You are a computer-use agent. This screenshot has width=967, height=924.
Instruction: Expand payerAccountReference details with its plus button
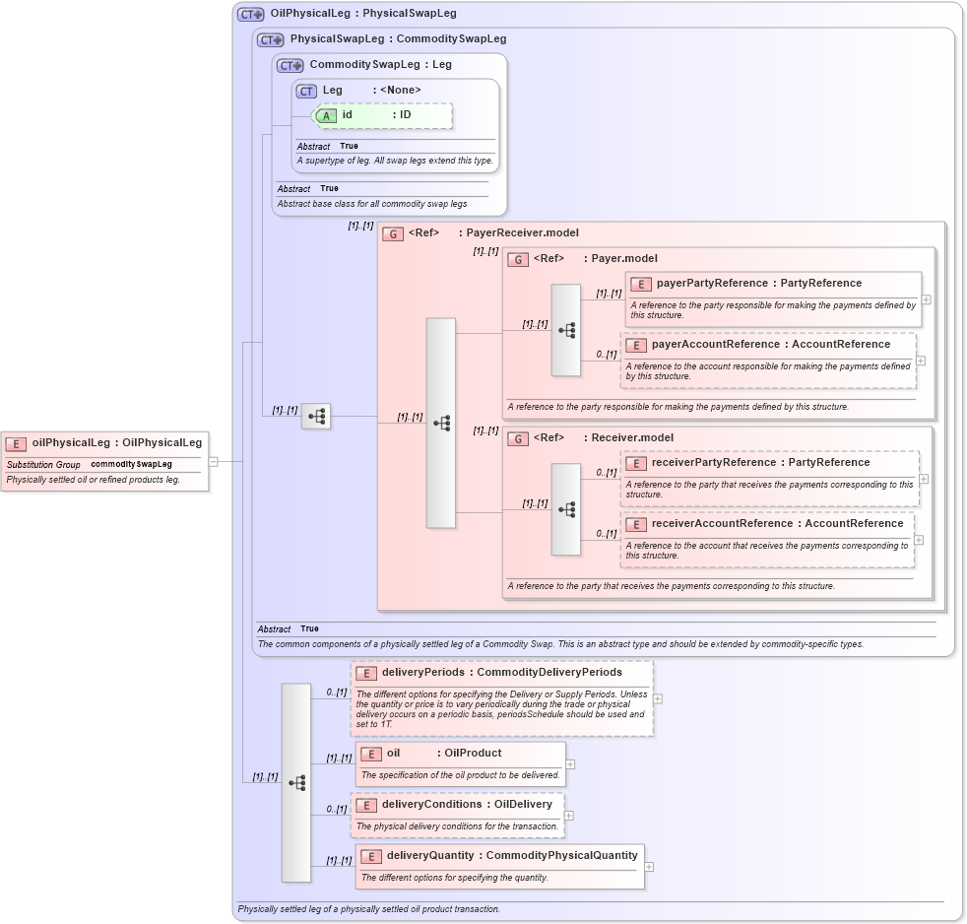click(x=920, y=362)
